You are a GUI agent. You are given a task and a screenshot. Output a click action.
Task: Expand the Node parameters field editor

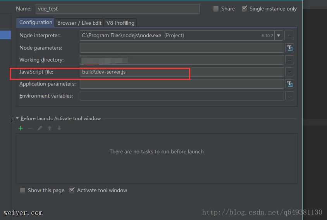tap(289, 48)
